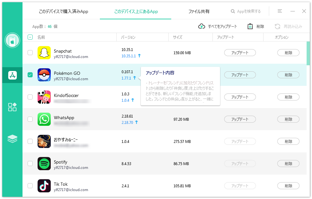The image size is (312, 199).
Task: Click おやすみルーニー size 275.57 MB
Action: 182,142
